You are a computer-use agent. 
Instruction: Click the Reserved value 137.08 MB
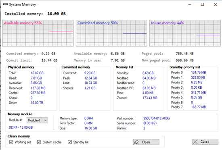coord(38,88)
